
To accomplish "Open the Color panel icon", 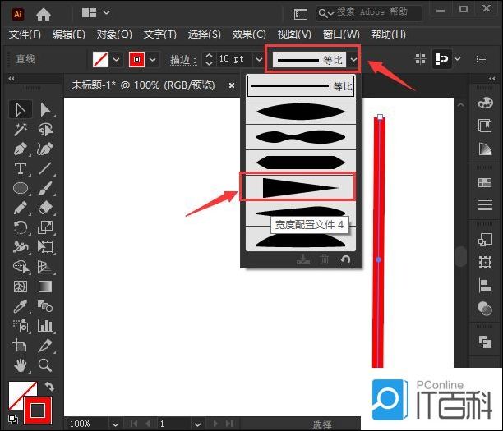I will point(485,103).
